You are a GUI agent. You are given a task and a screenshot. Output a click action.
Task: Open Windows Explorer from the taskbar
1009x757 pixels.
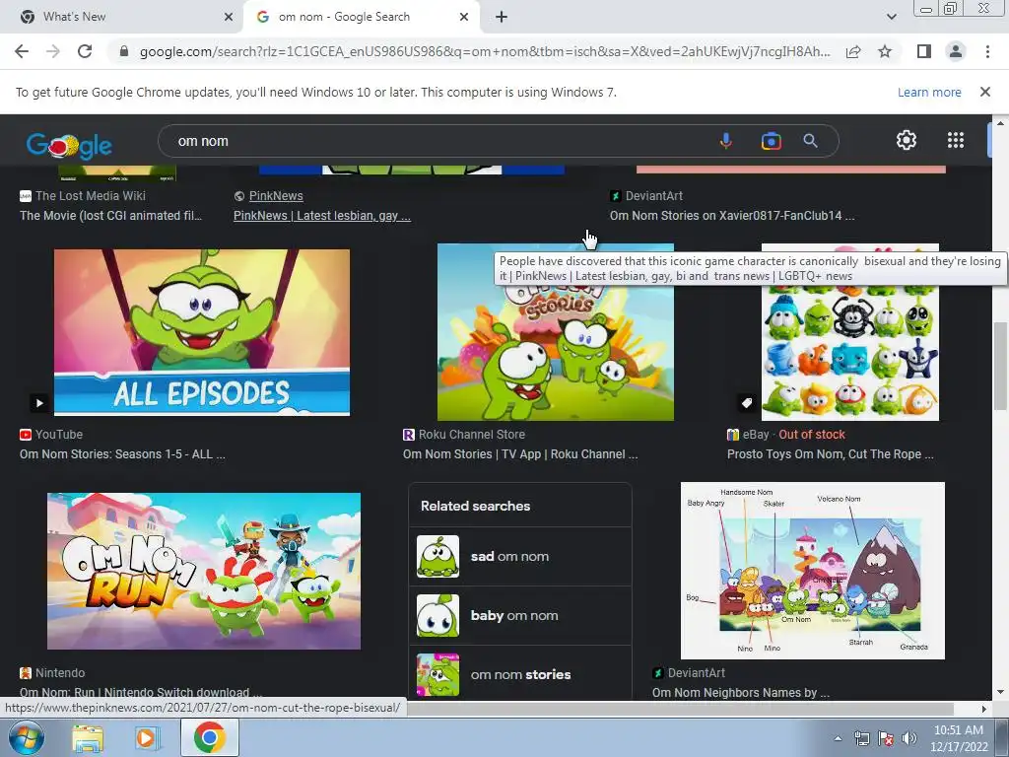[x=88, y=739]
